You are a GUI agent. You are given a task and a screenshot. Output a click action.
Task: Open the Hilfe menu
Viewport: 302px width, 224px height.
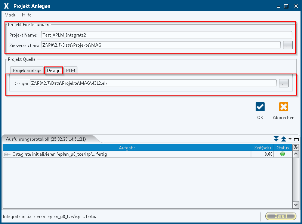[x=27, y=15]
